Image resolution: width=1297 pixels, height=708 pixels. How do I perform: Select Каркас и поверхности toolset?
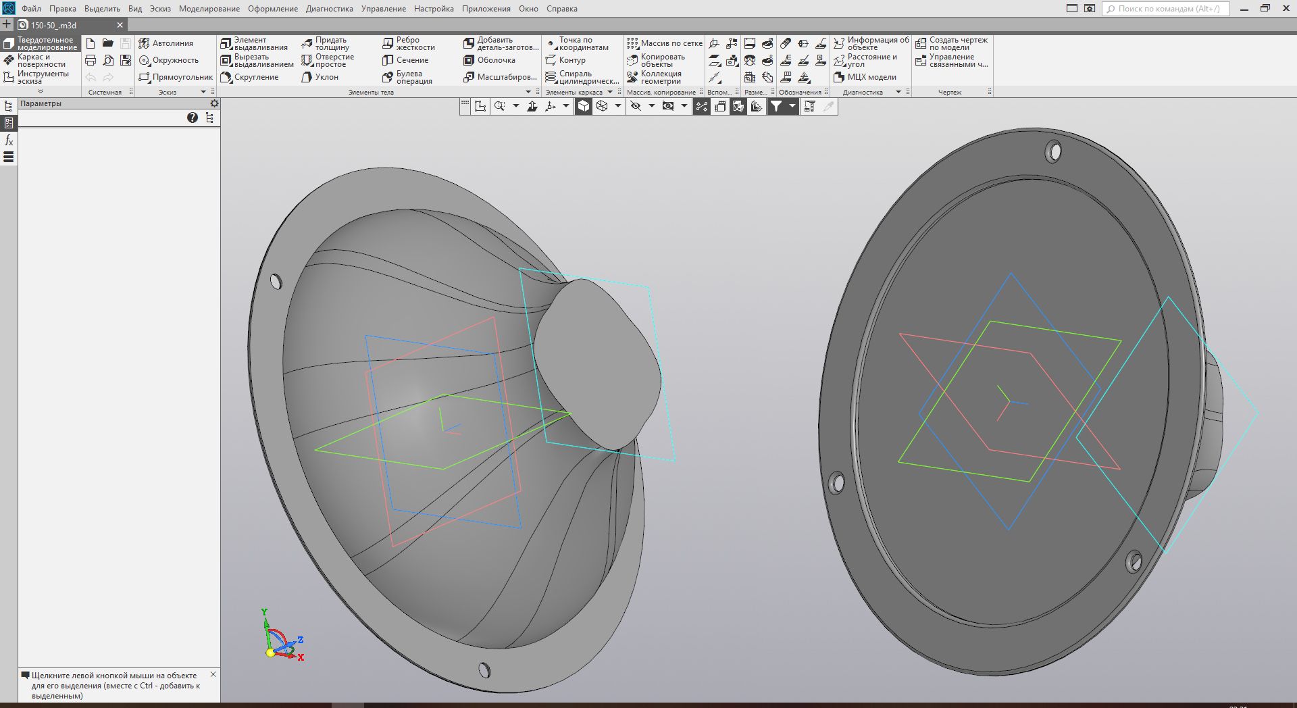tap(41, 61)
